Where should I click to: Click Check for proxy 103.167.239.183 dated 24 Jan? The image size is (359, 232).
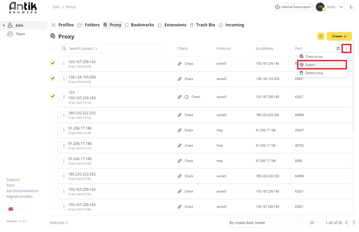tap(189, 207)
